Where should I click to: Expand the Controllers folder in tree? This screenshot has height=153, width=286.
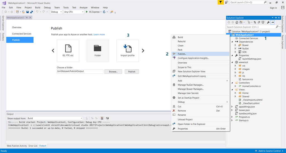click(x=232, y=83)
